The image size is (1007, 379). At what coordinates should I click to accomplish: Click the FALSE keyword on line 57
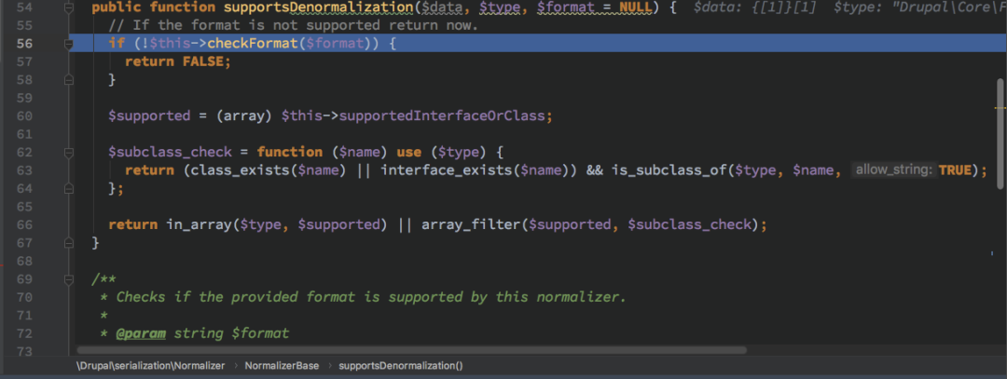pos(201,61)
